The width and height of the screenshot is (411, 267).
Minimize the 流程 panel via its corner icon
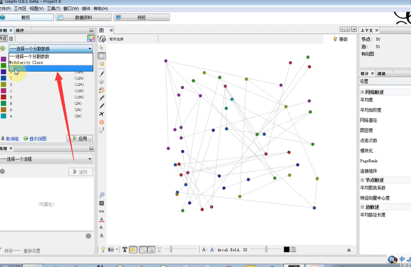(x=91, y=148)
